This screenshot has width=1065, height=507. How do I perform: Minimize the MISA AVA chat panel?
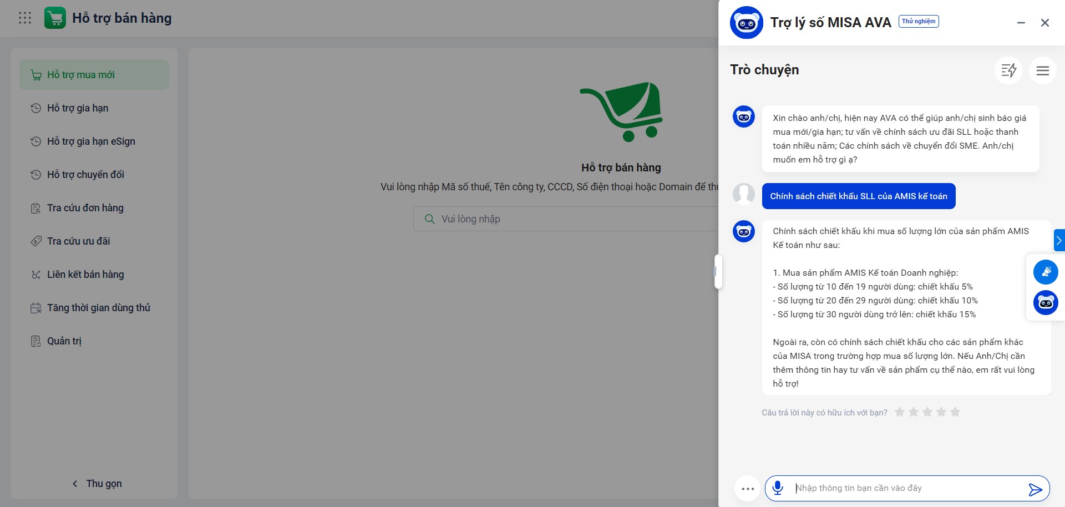click(x=1021, y=23)
